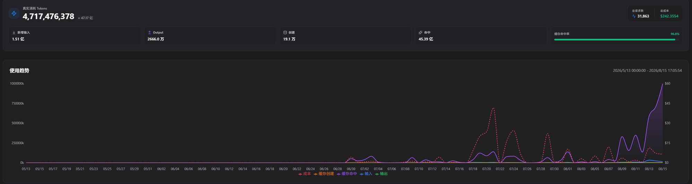Click the download arrow icon beside 新增输入
Image resolution: width=692 pixels, height=184 pixels.
point(14,32)
